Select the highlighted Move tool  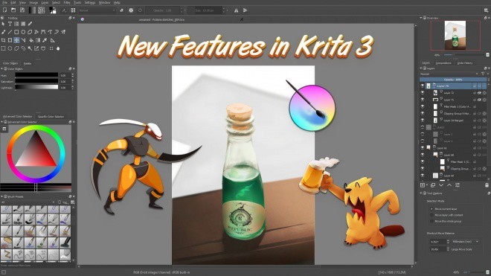(x=16, y=40)
